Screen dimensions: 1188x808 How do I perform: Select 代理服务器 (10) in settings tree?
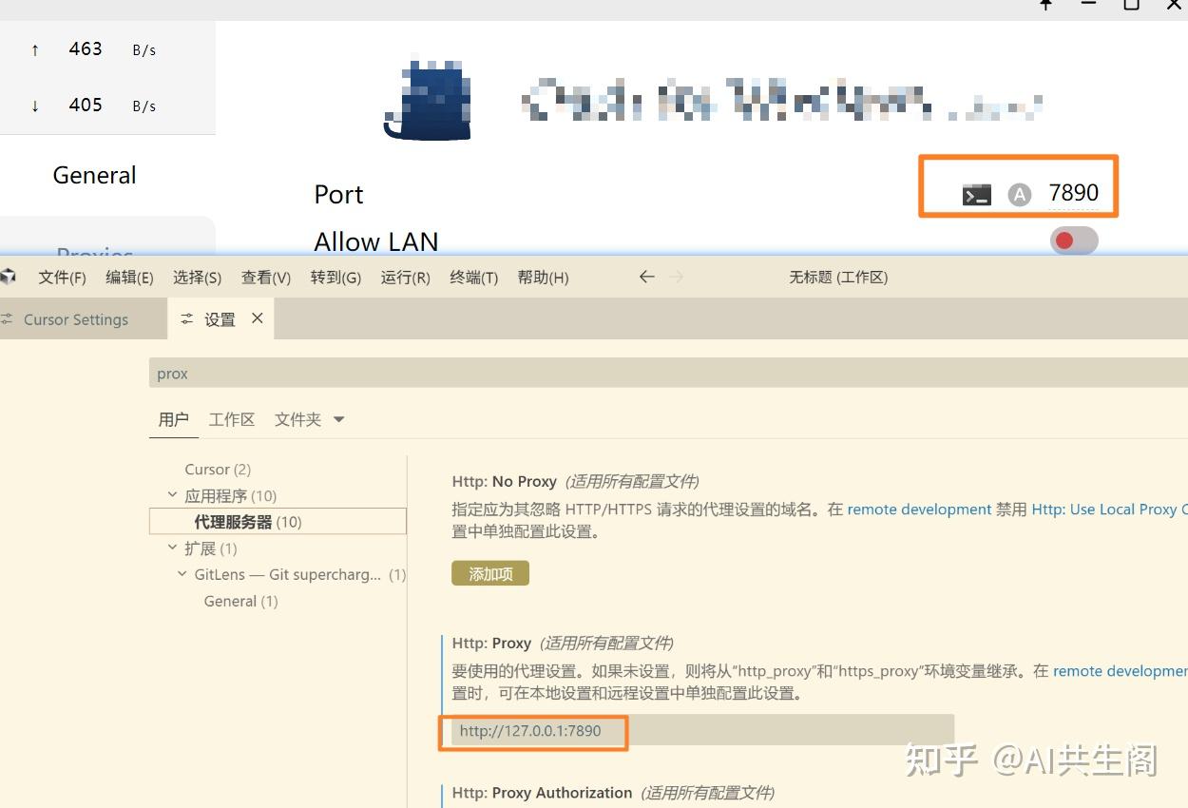(x=278, y=522)
